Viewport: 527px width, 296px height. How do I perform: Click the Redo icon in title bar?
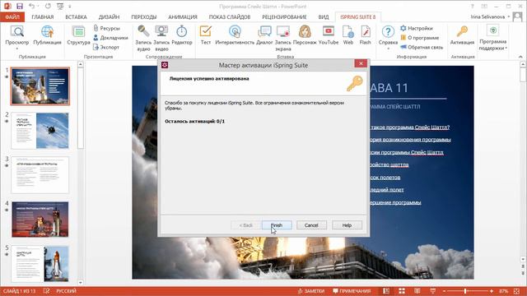tap(48, 6)
